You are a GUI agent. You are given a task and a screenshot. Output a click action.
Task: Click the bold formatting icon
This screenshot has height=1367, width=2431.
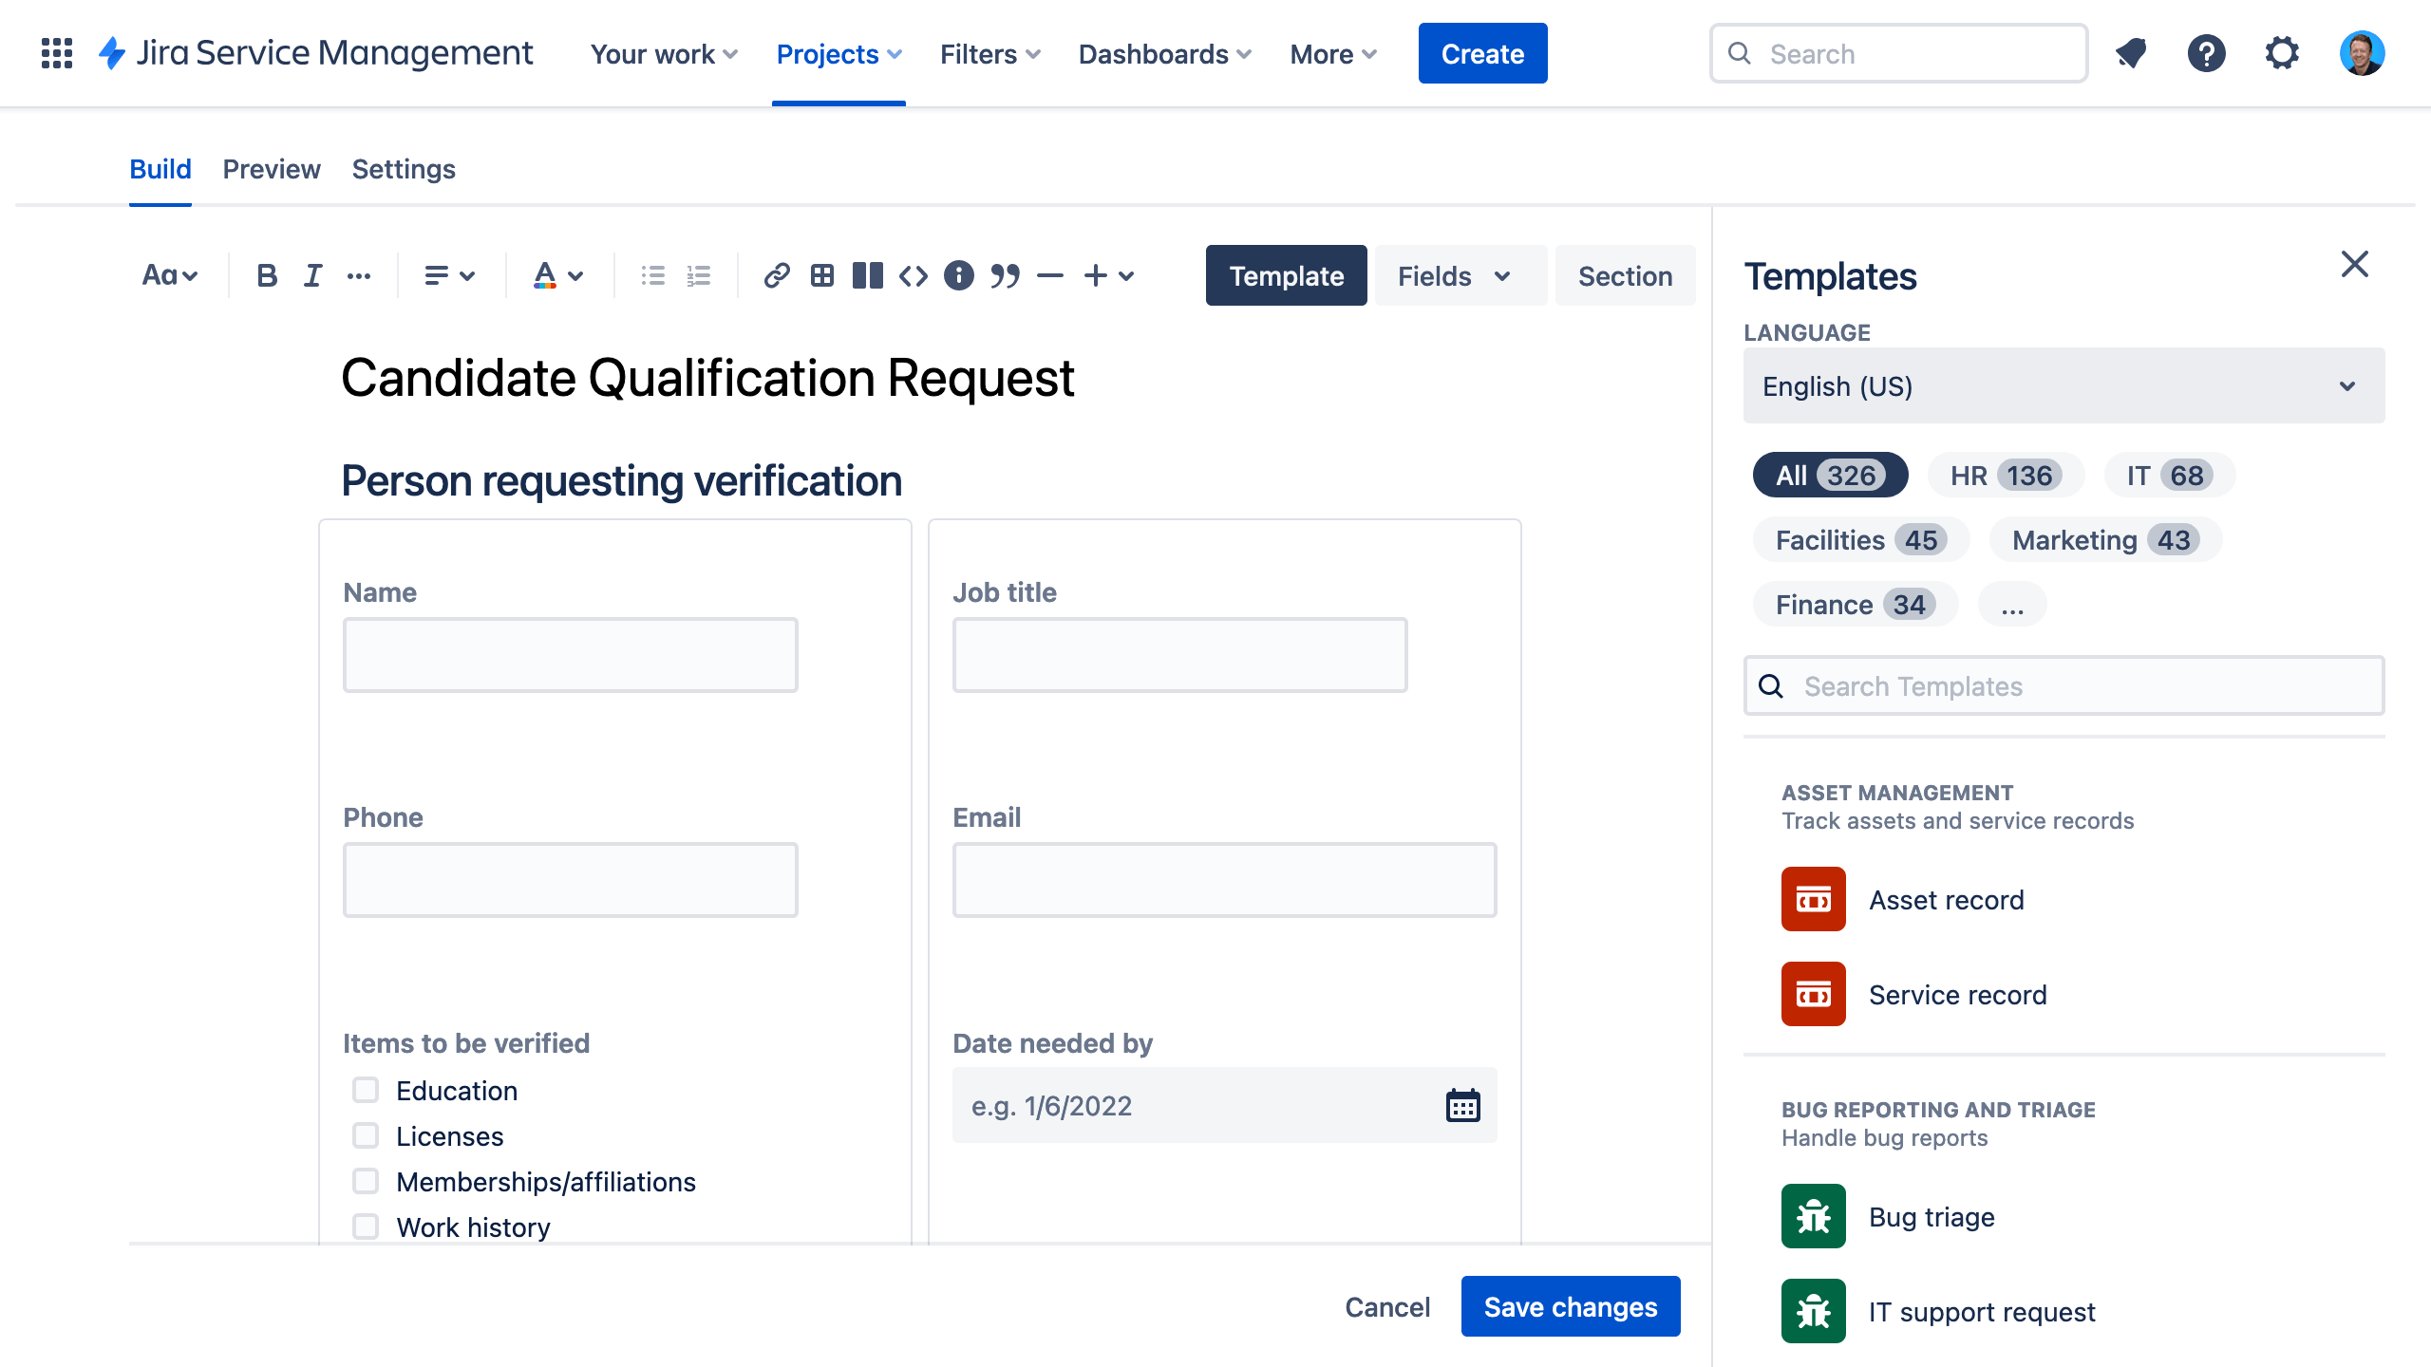point(266,275)
